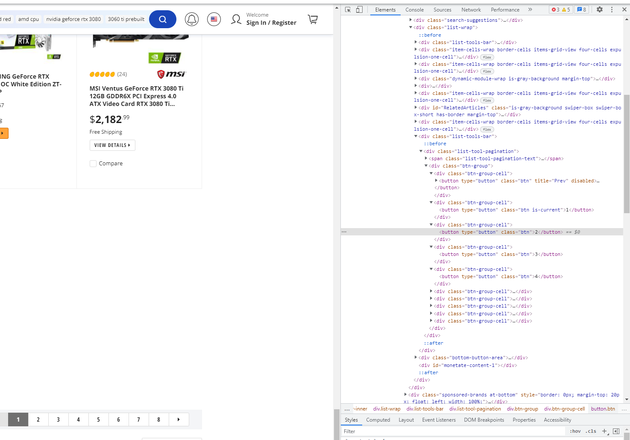This screenshot has width=630, height=440.
Task: Switch to the Console tab
Action: (x=414, y=10)
